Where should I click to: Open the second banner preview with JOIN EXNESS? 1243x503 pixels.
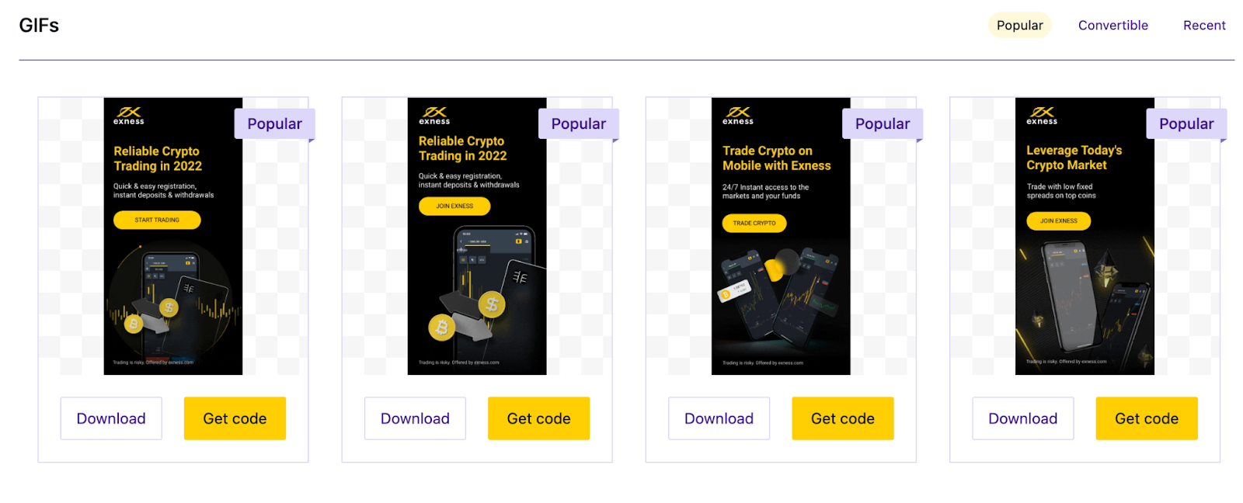(477, 236)
